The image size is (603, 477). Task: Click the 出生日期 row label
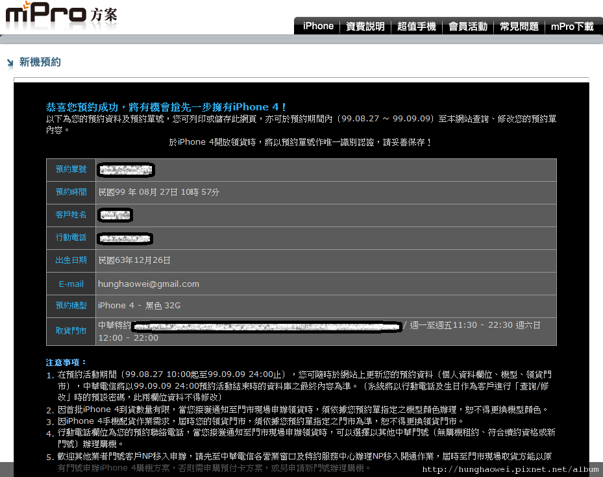click(x=71, y=260)
